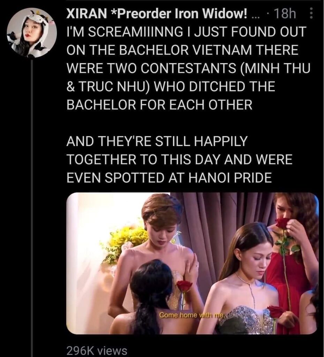Click the rose above the subtitle in the video
The image size is (324, 357).
click(x=184, y=286)
